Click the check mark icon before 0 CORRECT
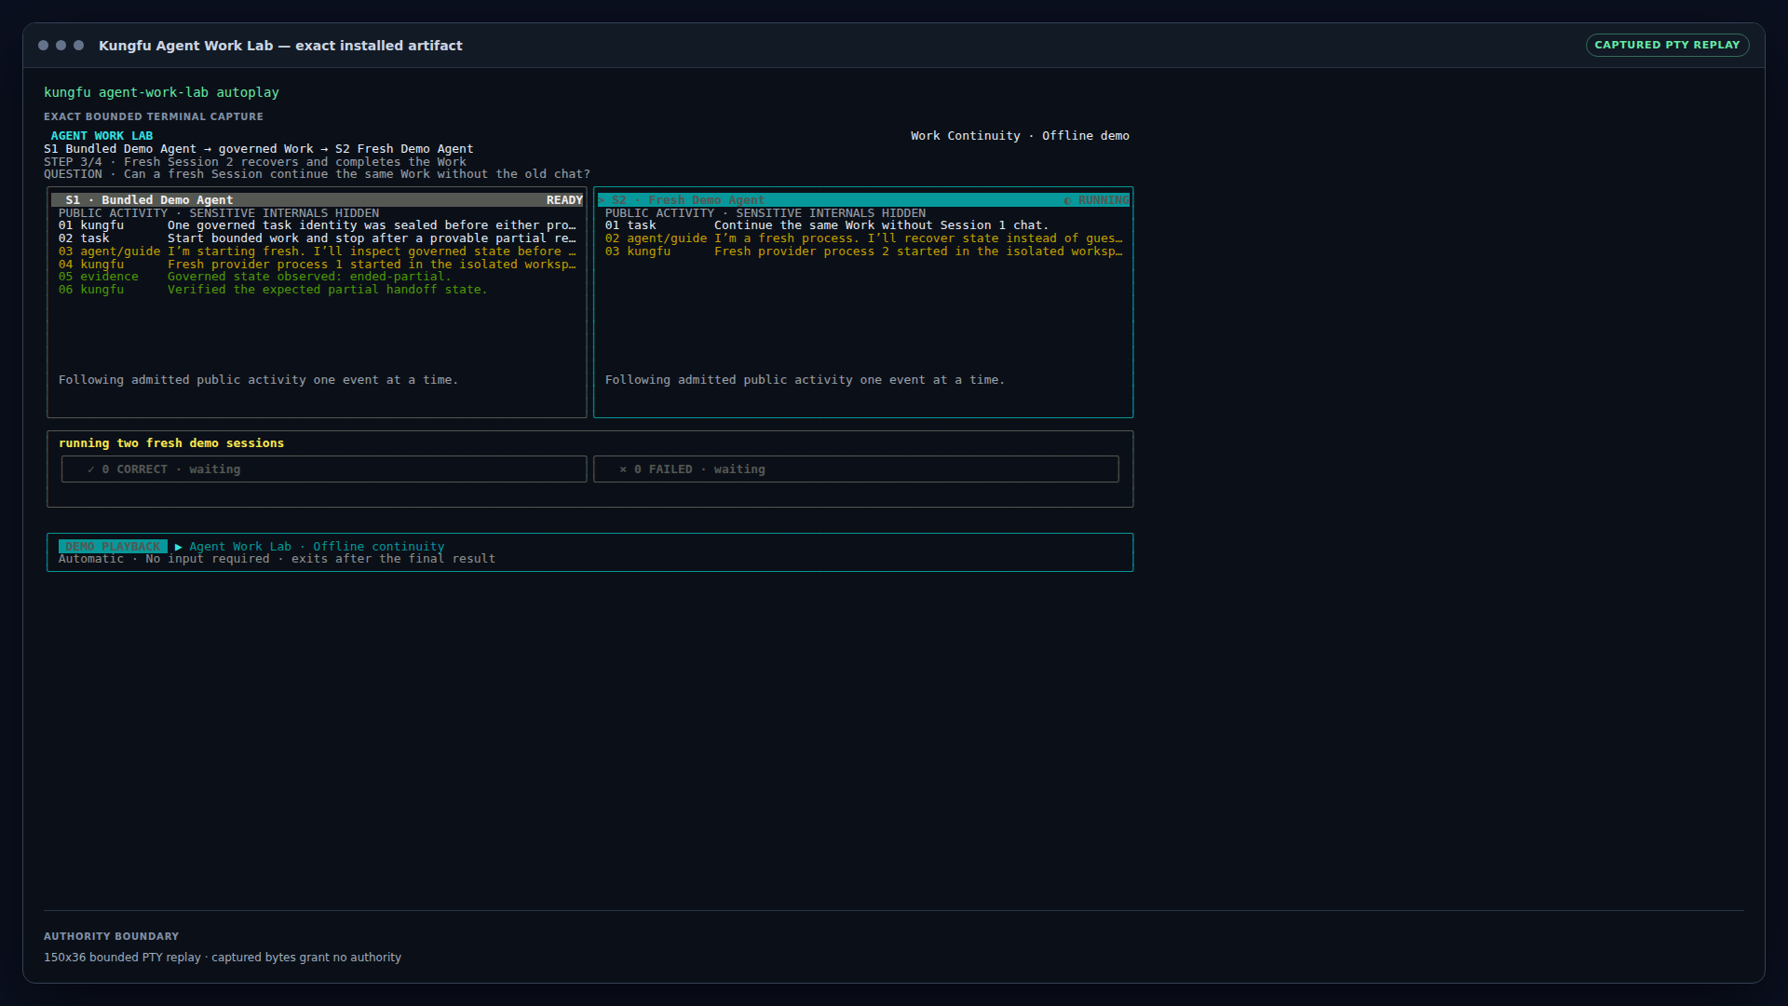1788x1006 pixels. click(x=91, y=469)
